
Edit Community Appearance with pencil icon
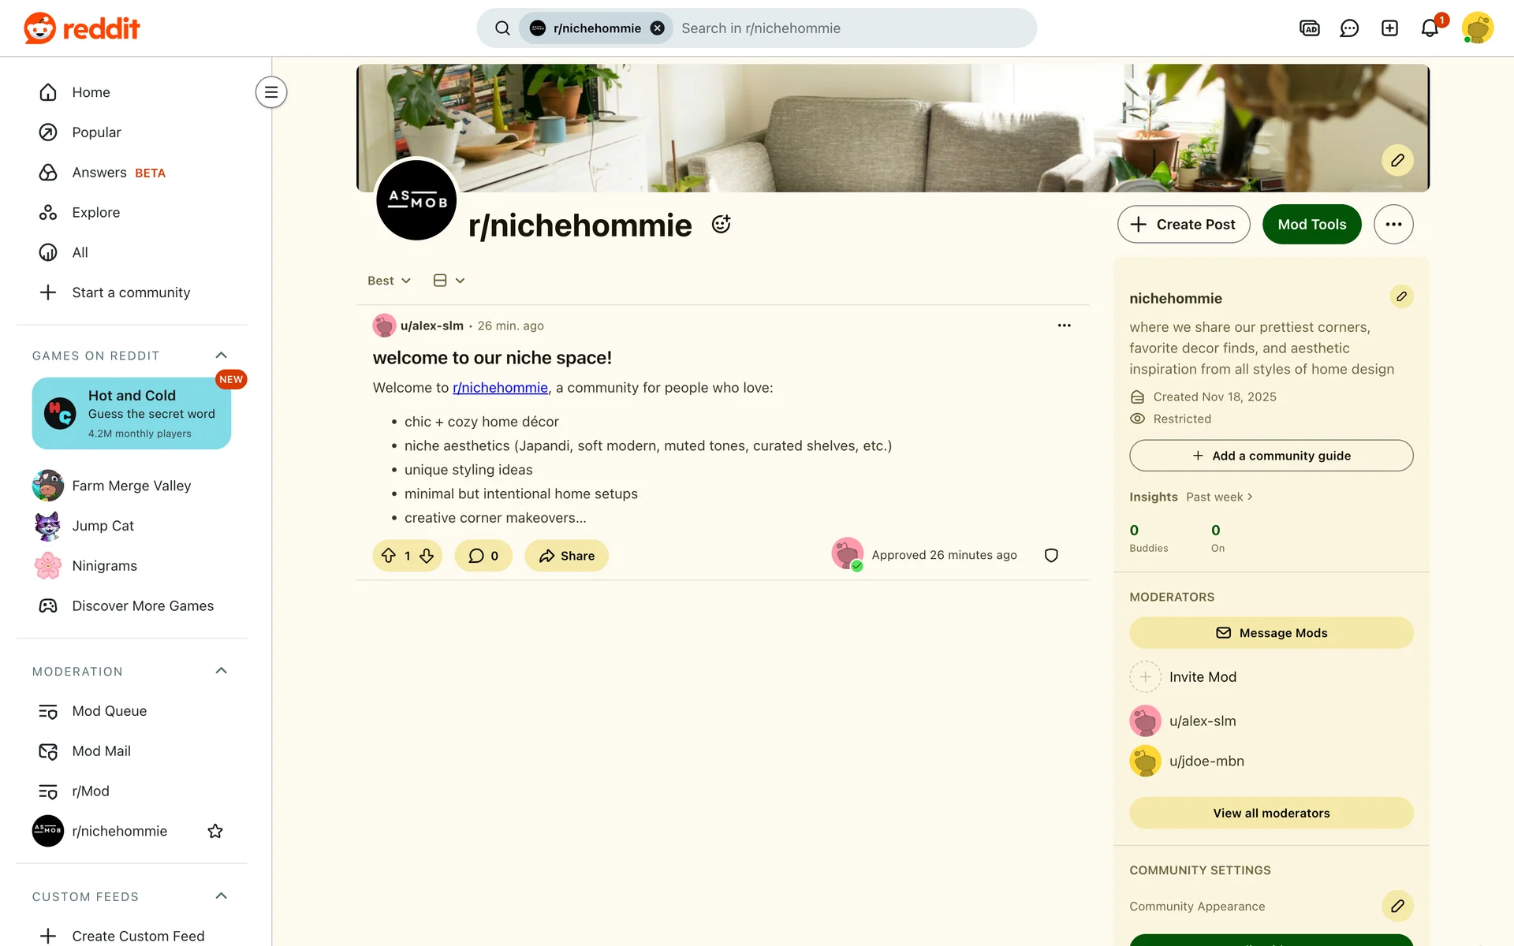[1397, 906]
